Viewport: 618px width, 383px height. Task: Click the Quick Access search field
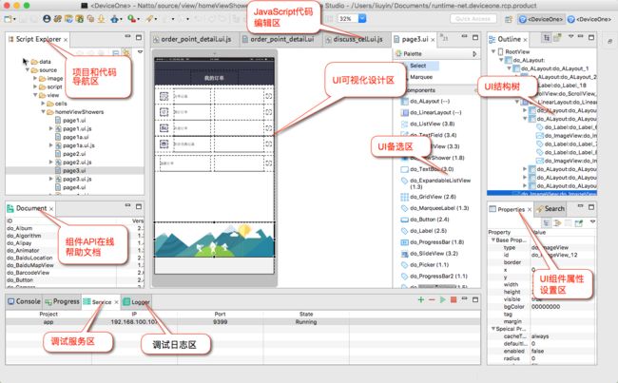click(473, 18)
